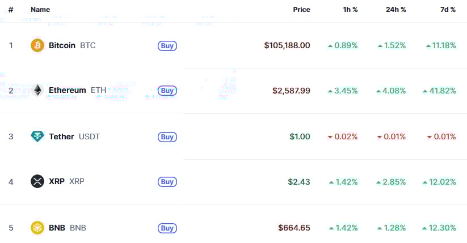Buy Bitcoin using its Buy button

pos(167,46)
